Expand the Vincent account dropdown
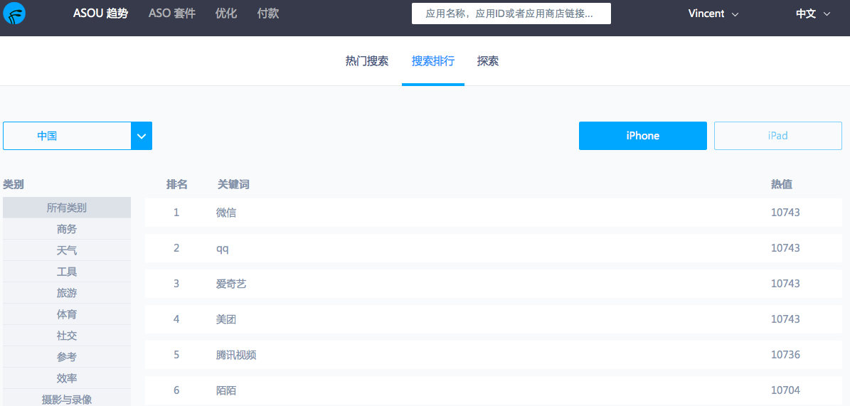Viewport: 850px width, 406px height. click(713, 14)
